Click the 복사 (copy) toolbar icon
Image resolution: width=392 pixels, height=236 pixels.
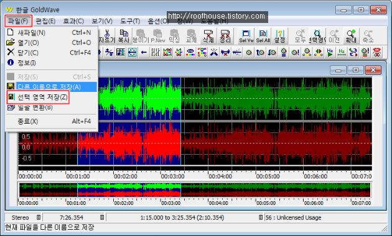[123, 36]
